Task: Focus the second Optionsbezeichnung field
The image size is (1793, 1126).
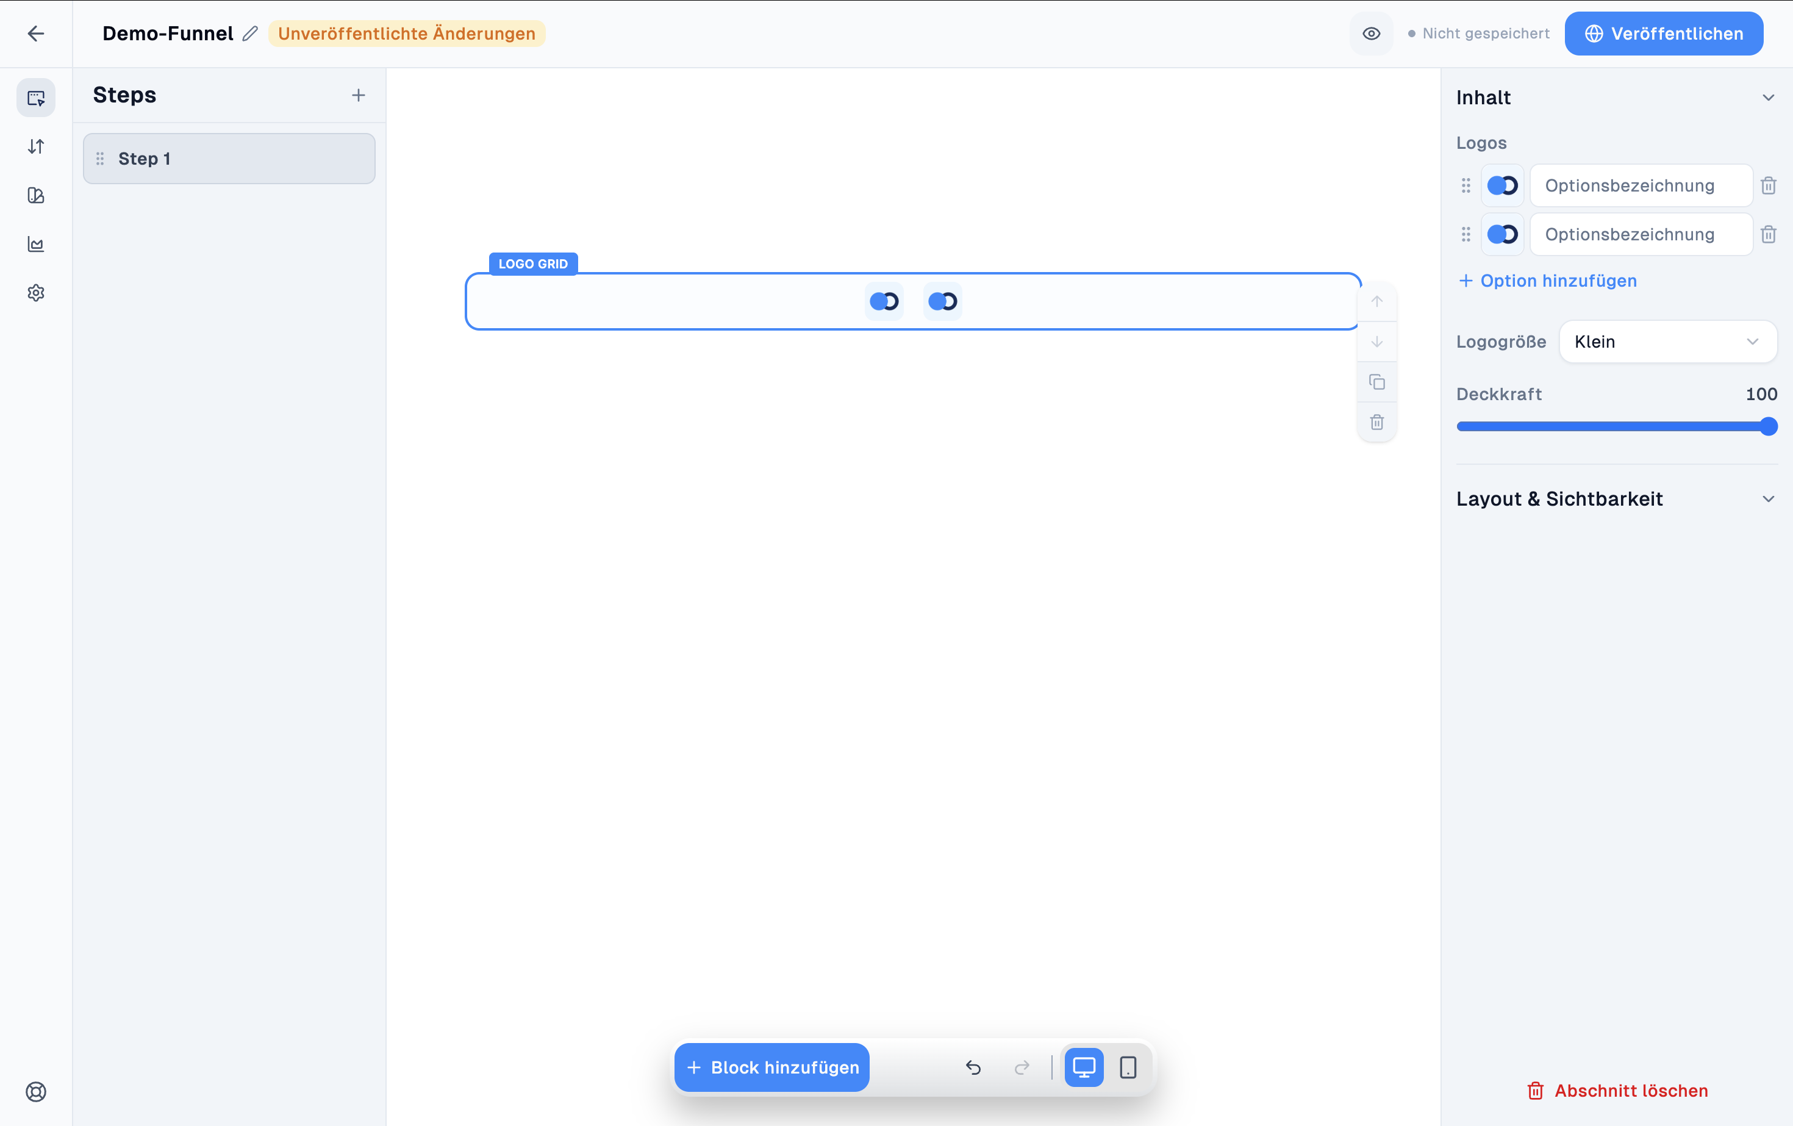Action: pos(1641,235)
